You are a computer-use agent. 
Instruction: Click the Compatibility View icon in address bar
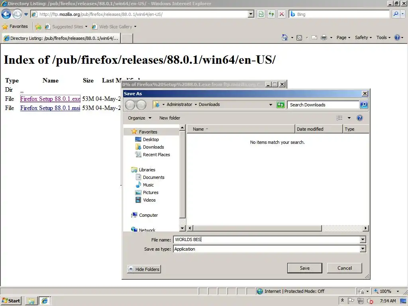coord(261,14)
